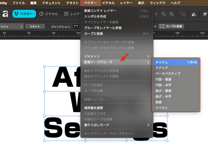Click 境界線を展開 in the ベクター menu
The image size is (208, 147).
click(x=94, y=108)
